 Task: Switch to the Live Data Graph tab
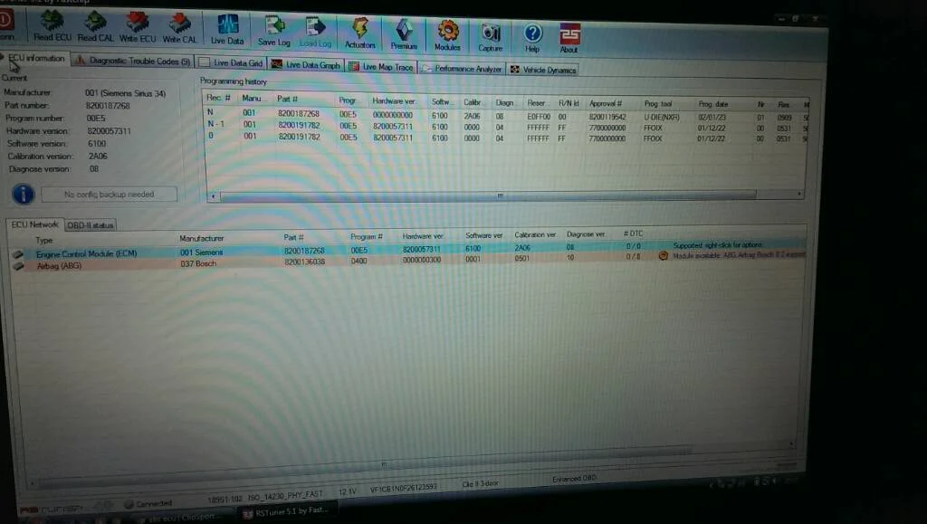coord(306,64)
